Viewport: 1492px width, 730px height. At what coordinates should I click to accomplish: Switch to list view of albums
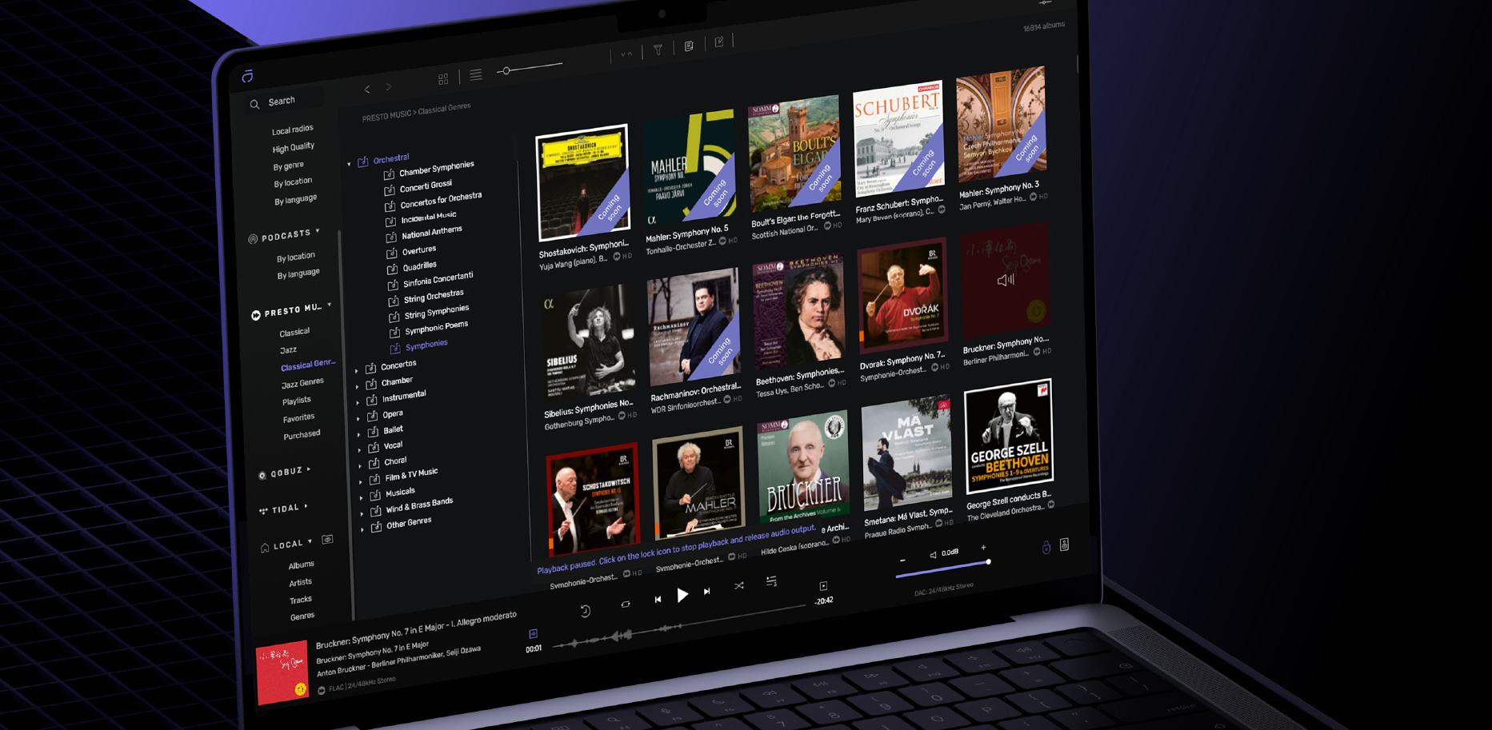click(476, 75)
